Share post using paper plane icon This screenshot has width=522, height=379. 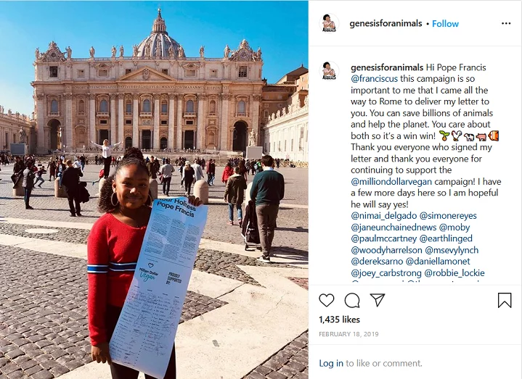click(378, 300)
